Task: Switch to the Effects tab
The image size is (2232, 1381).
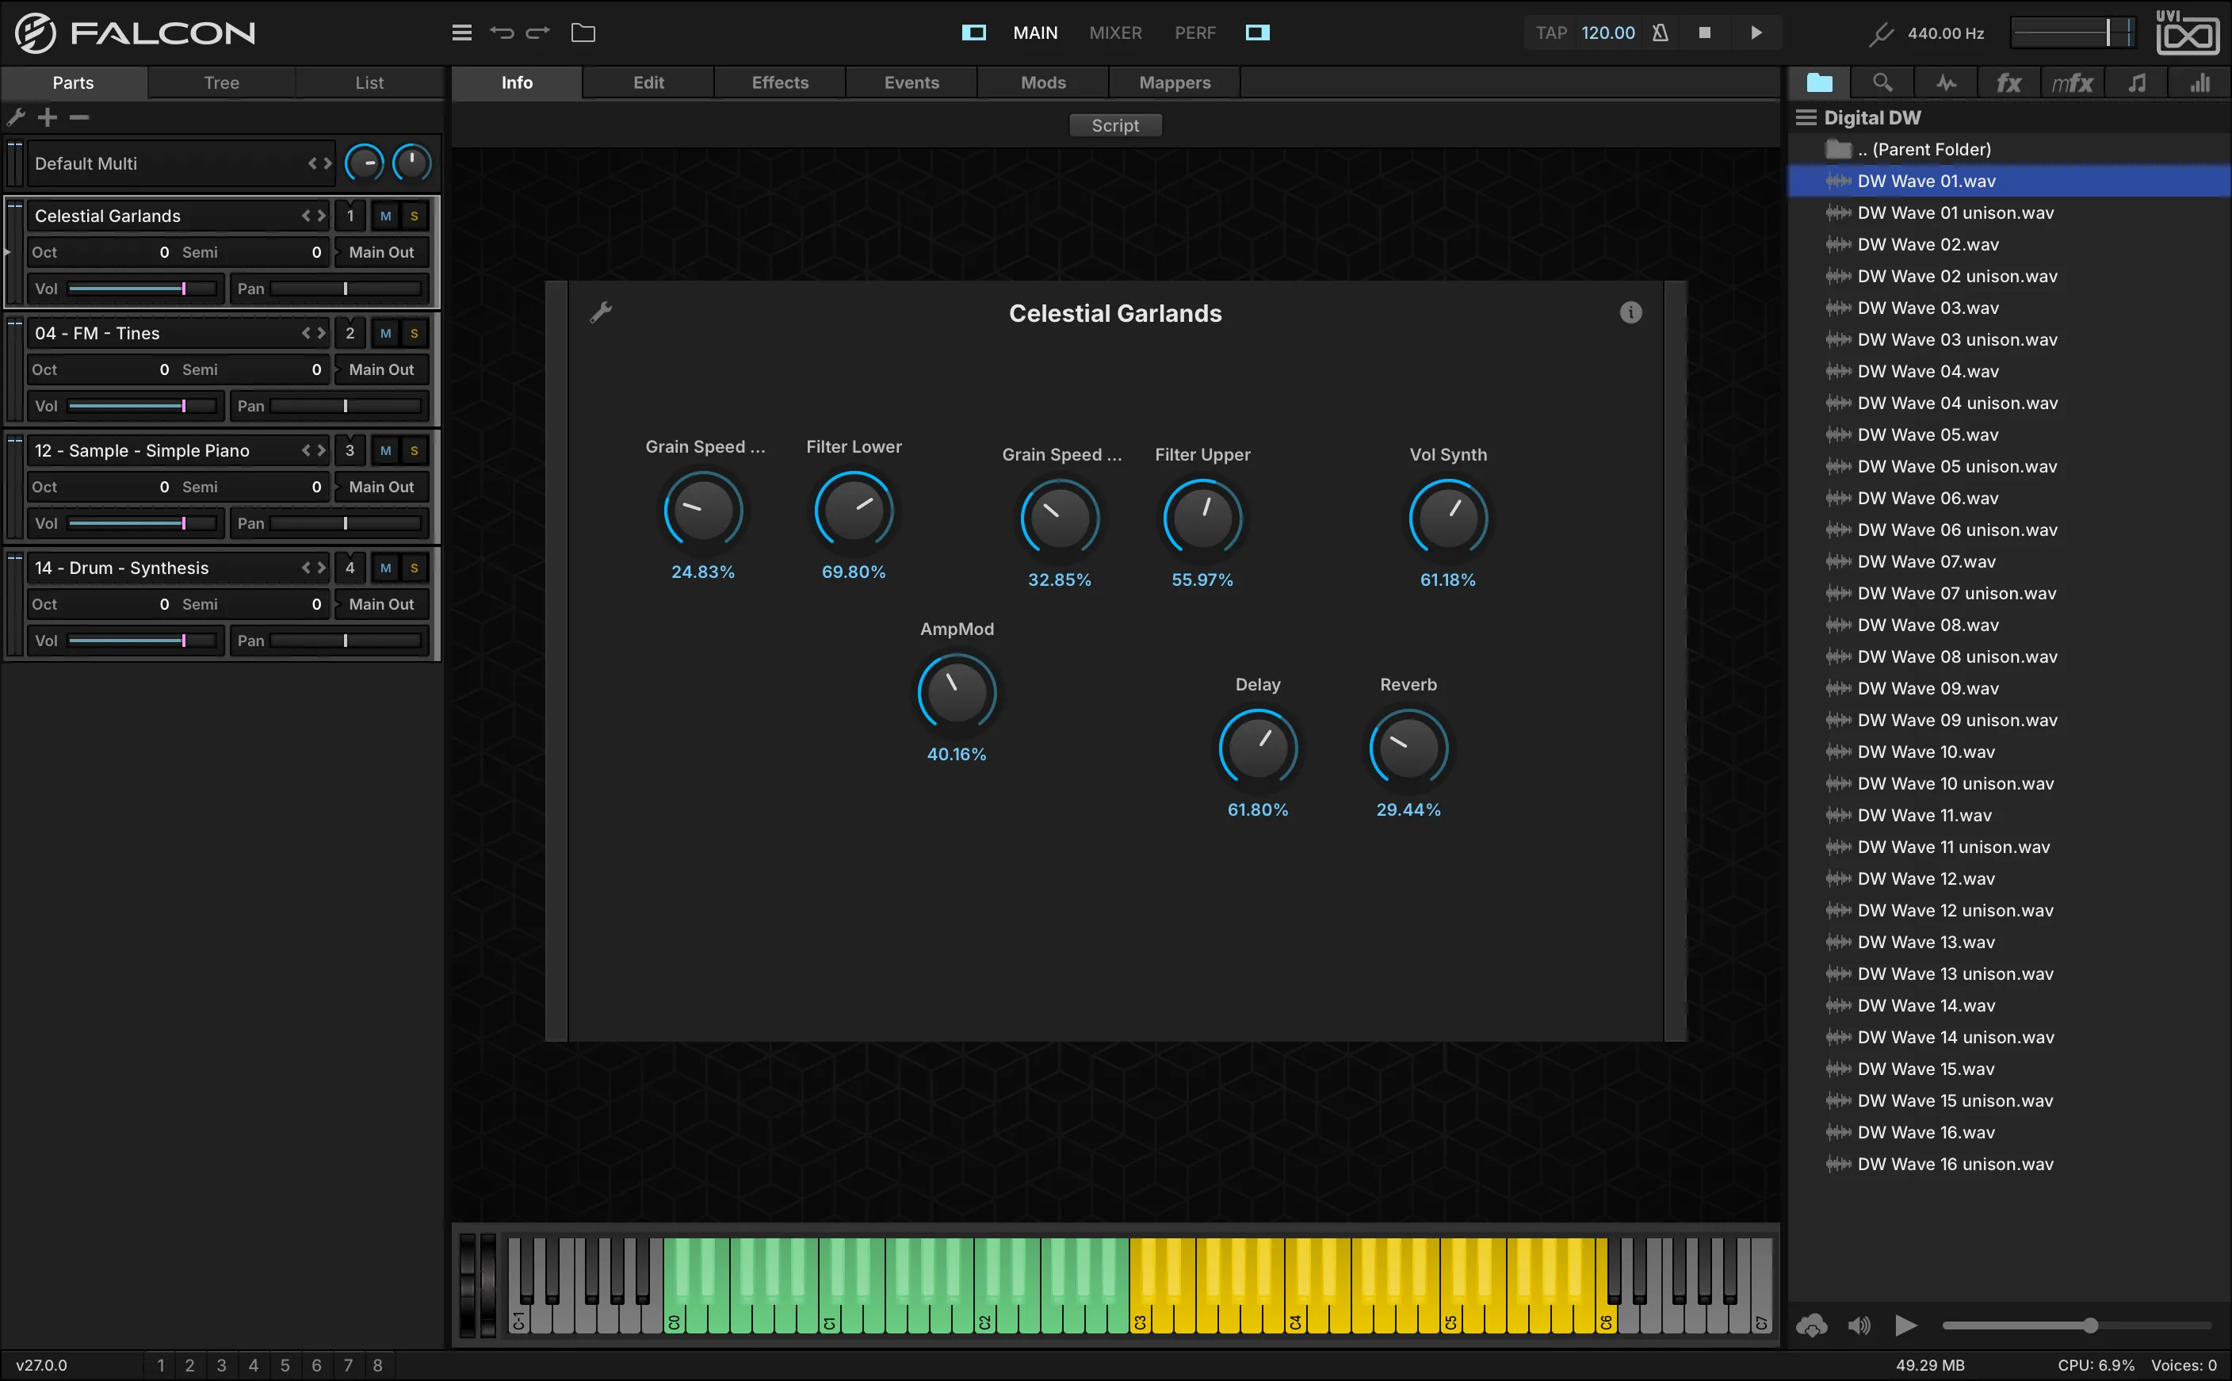Action: click(780, 82)
